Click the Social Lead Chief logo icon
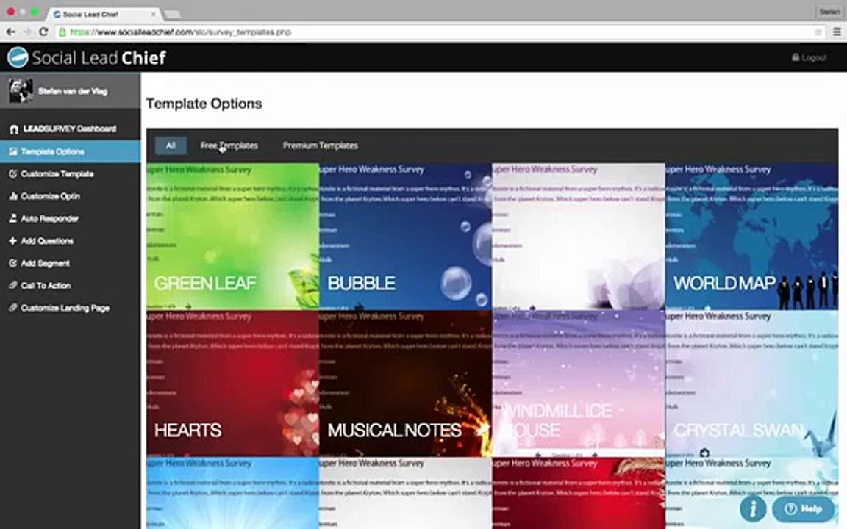This screenshot has width=847, height=529. tap(18, 57)
